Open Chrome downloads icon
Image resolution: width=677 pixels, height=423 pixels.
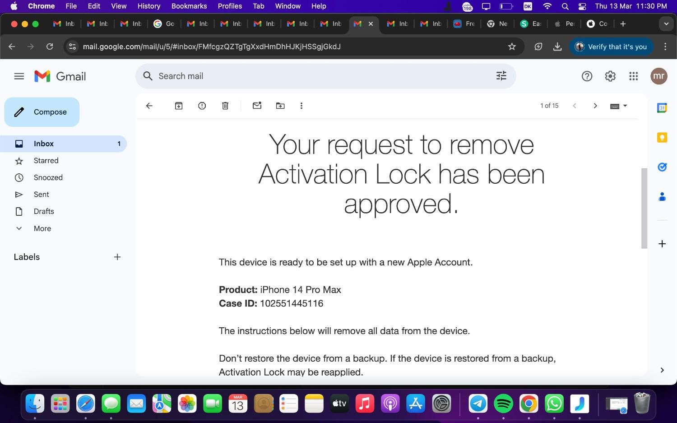(x=557, y=46)
